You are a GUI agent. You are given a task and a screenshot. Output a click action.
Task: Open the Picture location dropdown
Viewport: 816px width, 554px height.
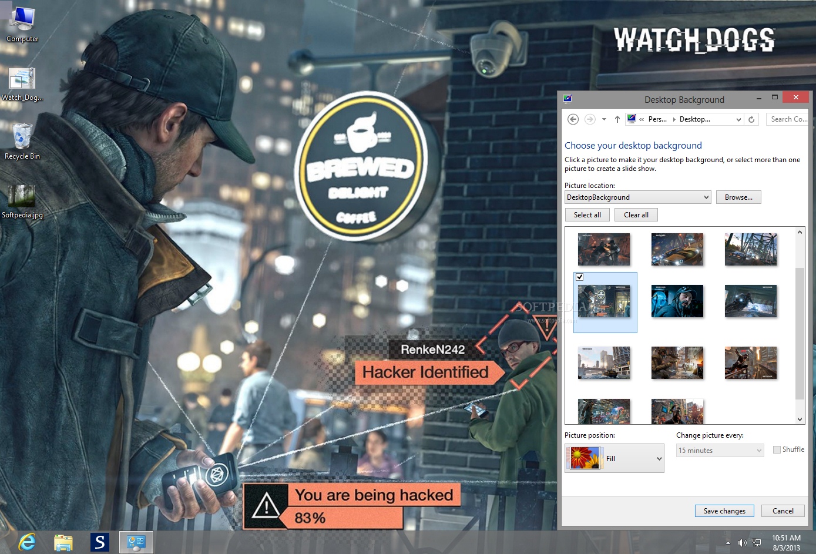coord(638,197)
